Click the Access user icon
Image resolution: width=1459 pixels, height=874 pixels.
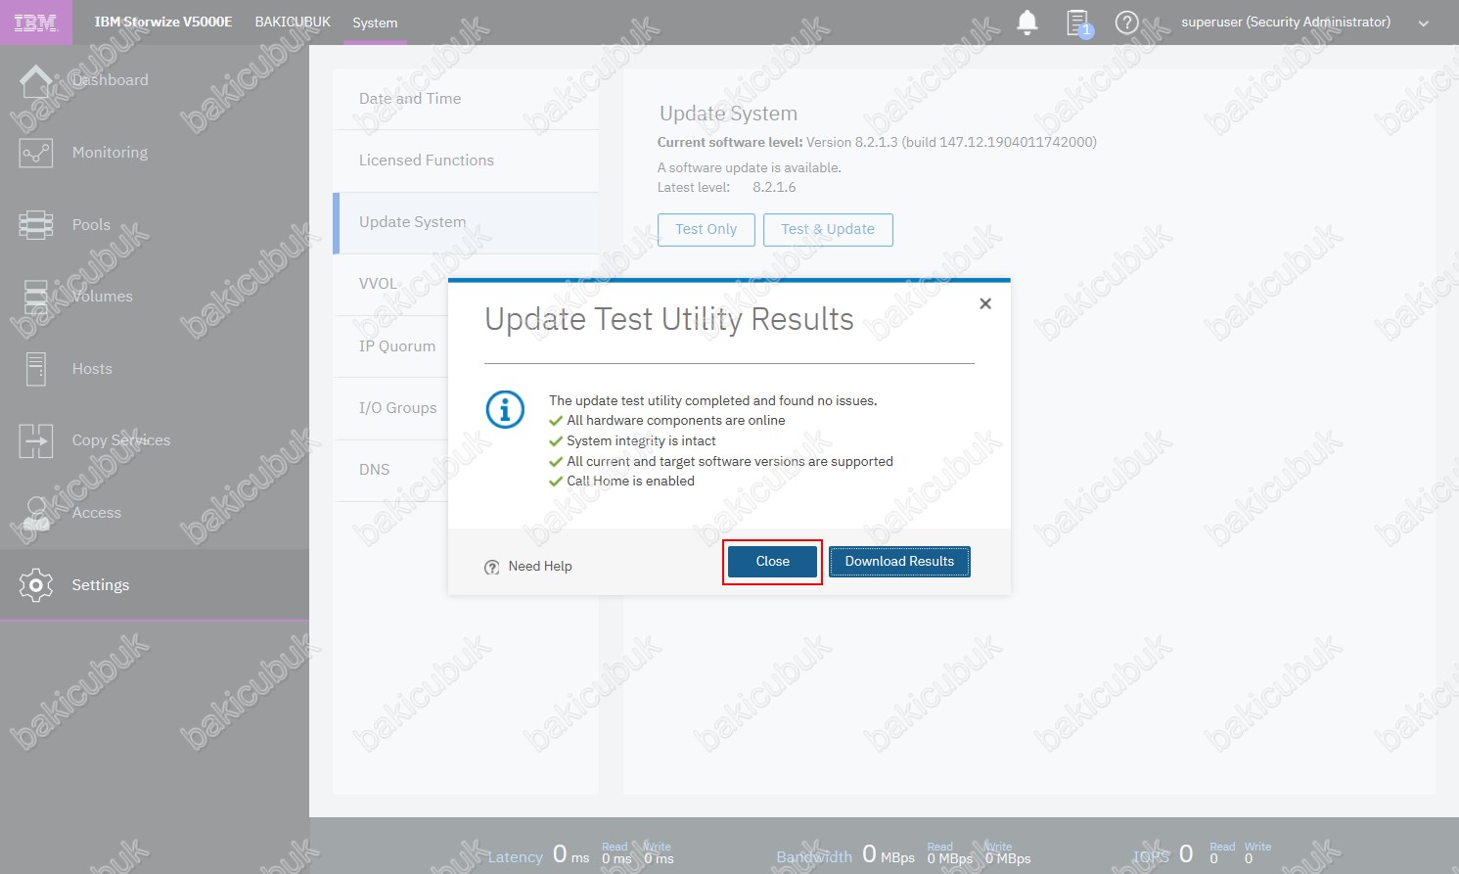point(36,513)
